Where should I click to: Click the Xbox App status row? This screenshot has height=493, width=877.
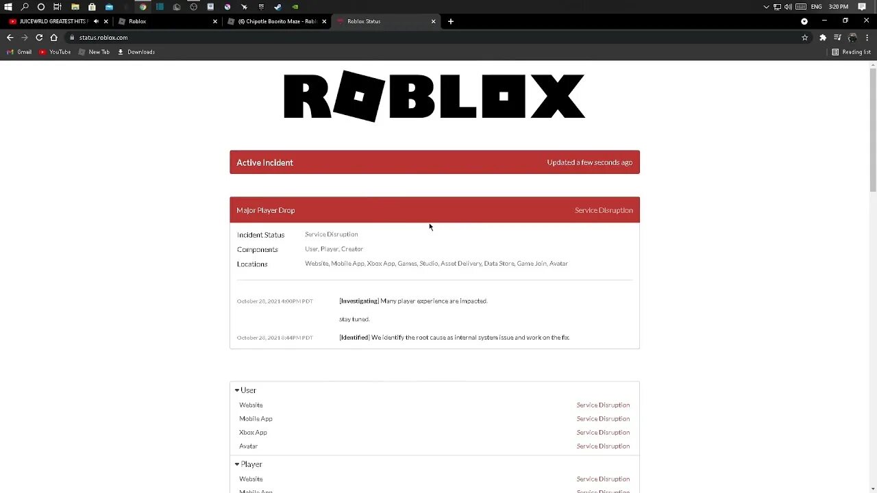(434, 433)
